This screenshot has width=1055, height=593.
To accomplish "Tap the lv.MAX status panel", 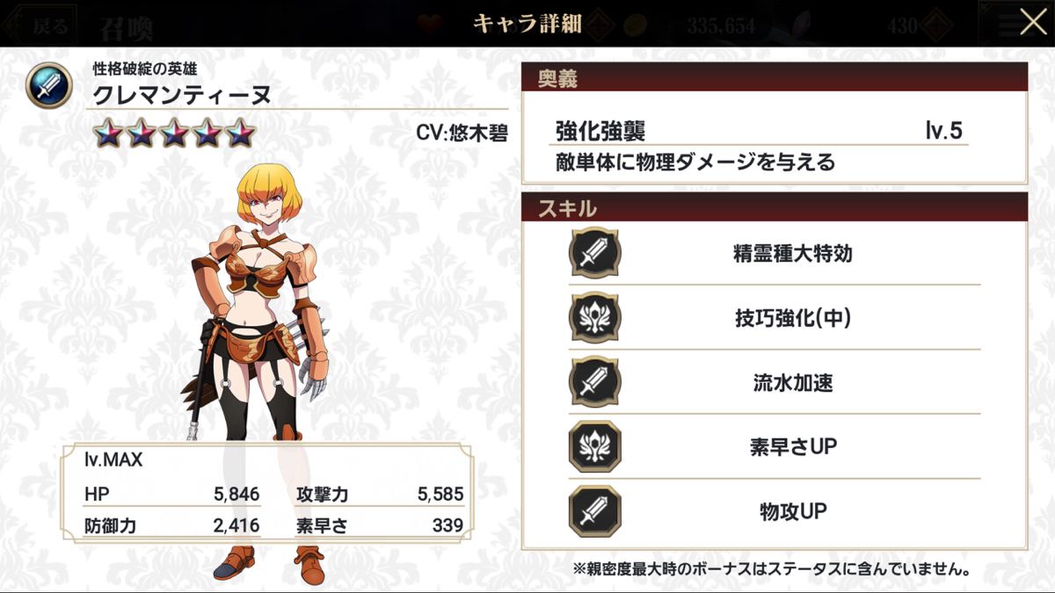I will pos(266,493).
